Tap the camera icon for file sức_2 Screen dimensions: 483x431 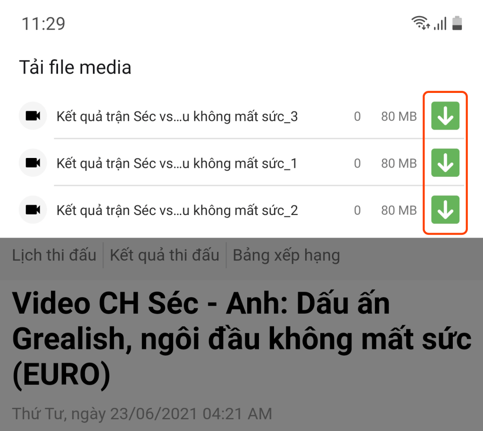pos(33,210)
